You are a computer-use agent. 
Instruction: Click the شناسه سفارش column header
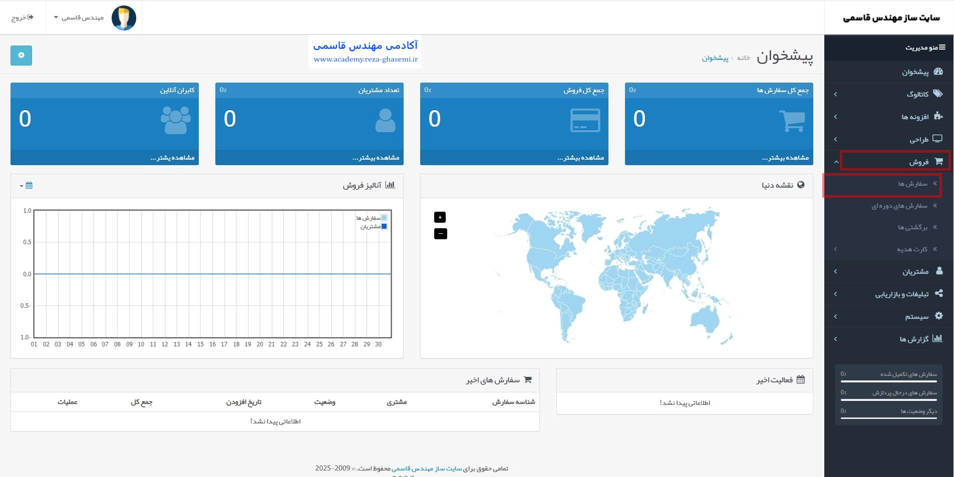(513, 402)
